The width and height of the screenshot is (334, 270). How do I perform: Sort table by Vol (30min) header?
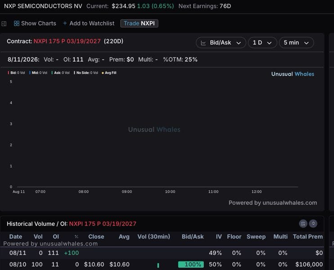(x=153, y=237)
